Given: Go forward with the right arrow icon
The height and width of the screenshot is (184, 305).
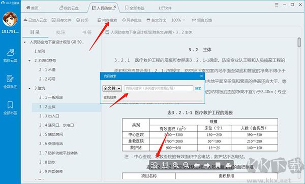Looking at the screenshot, I should (x=207, y=165).
